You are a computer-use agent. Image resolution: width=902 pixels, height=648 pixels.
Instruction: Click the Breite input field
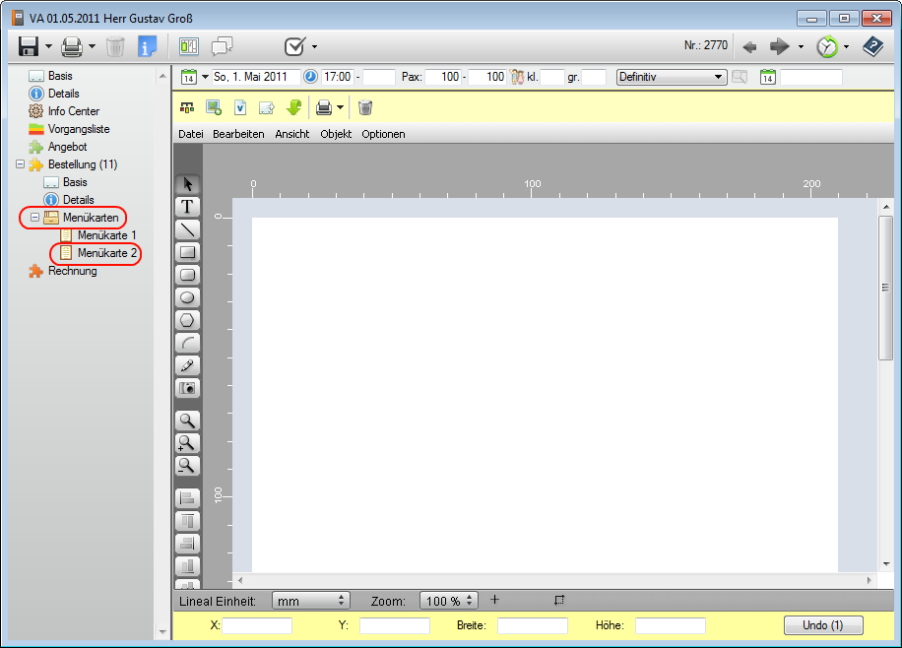coord(532,625)
